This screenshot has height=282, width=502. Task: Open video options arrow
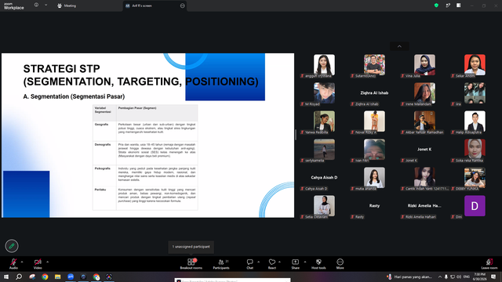47,262
